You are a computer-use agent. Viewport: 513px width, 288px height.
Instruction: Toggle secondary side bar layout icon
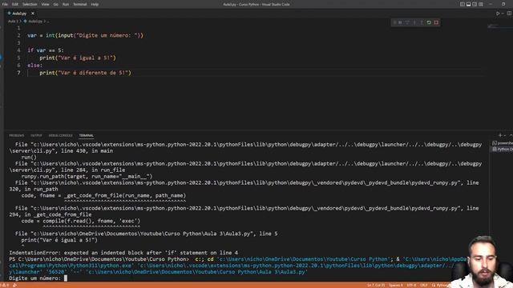(475, 4)
